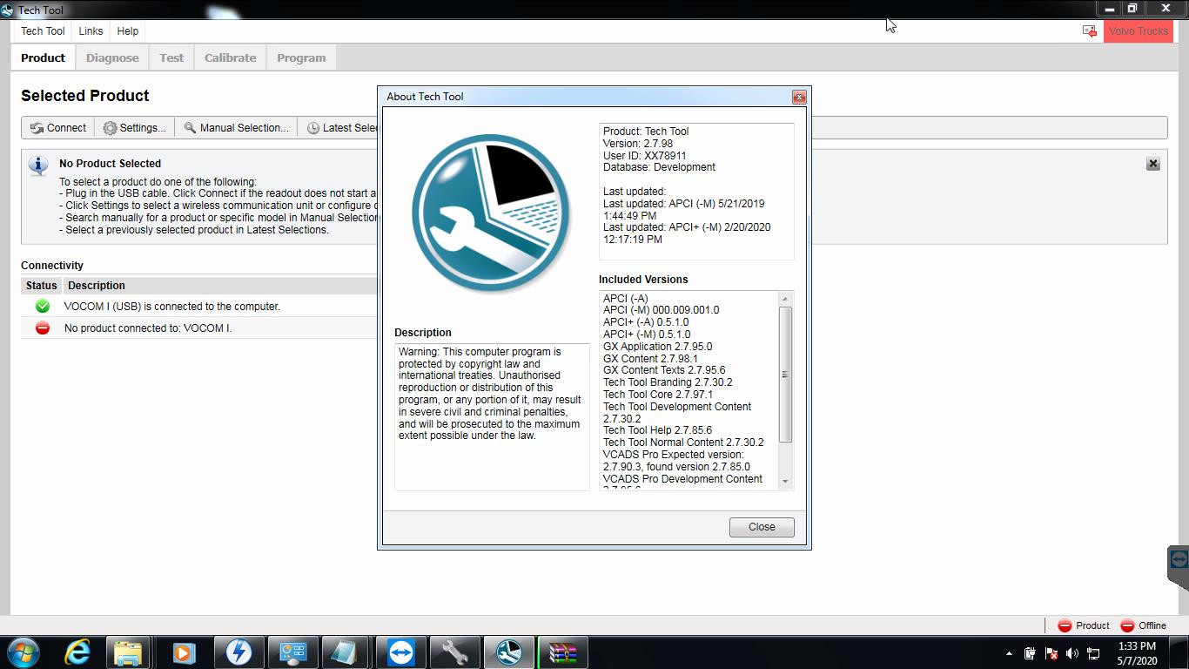Click the Offline status indicator
The image size is (1189, 669).
(1143, 625)
